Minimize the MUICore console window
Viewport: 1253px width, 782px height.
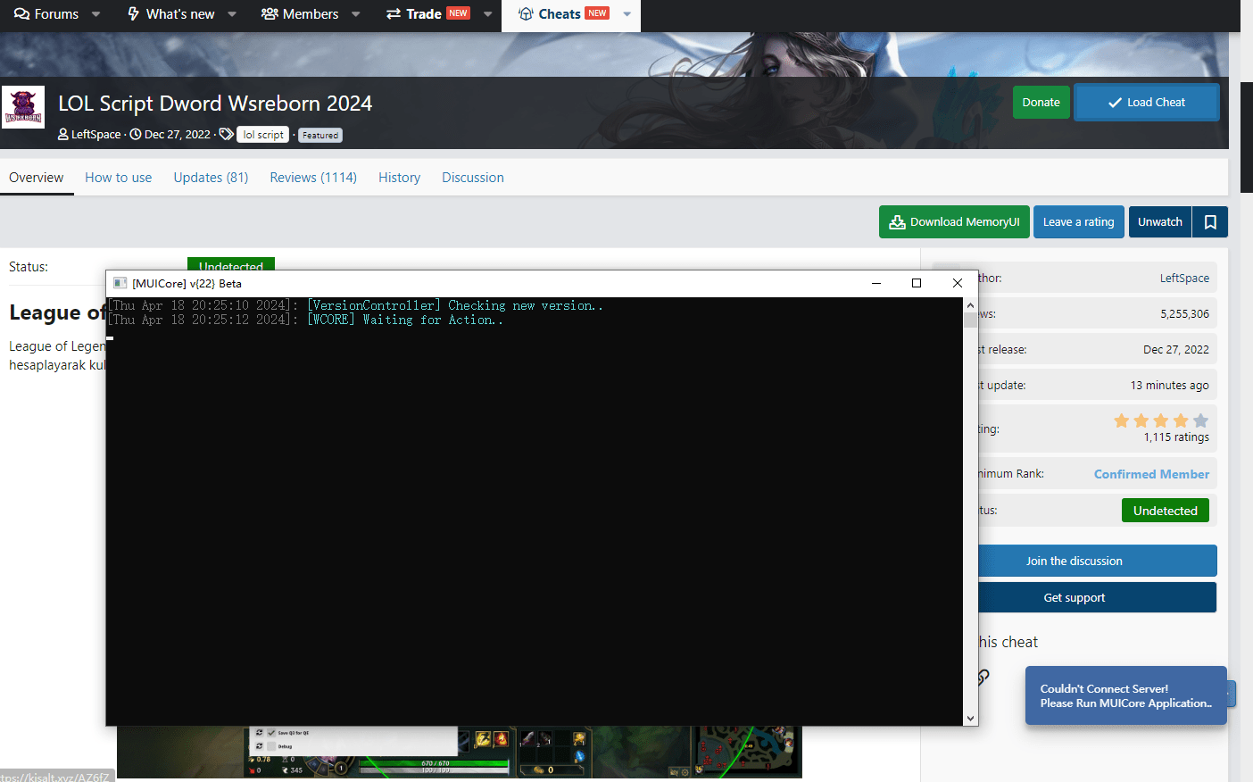876,283
